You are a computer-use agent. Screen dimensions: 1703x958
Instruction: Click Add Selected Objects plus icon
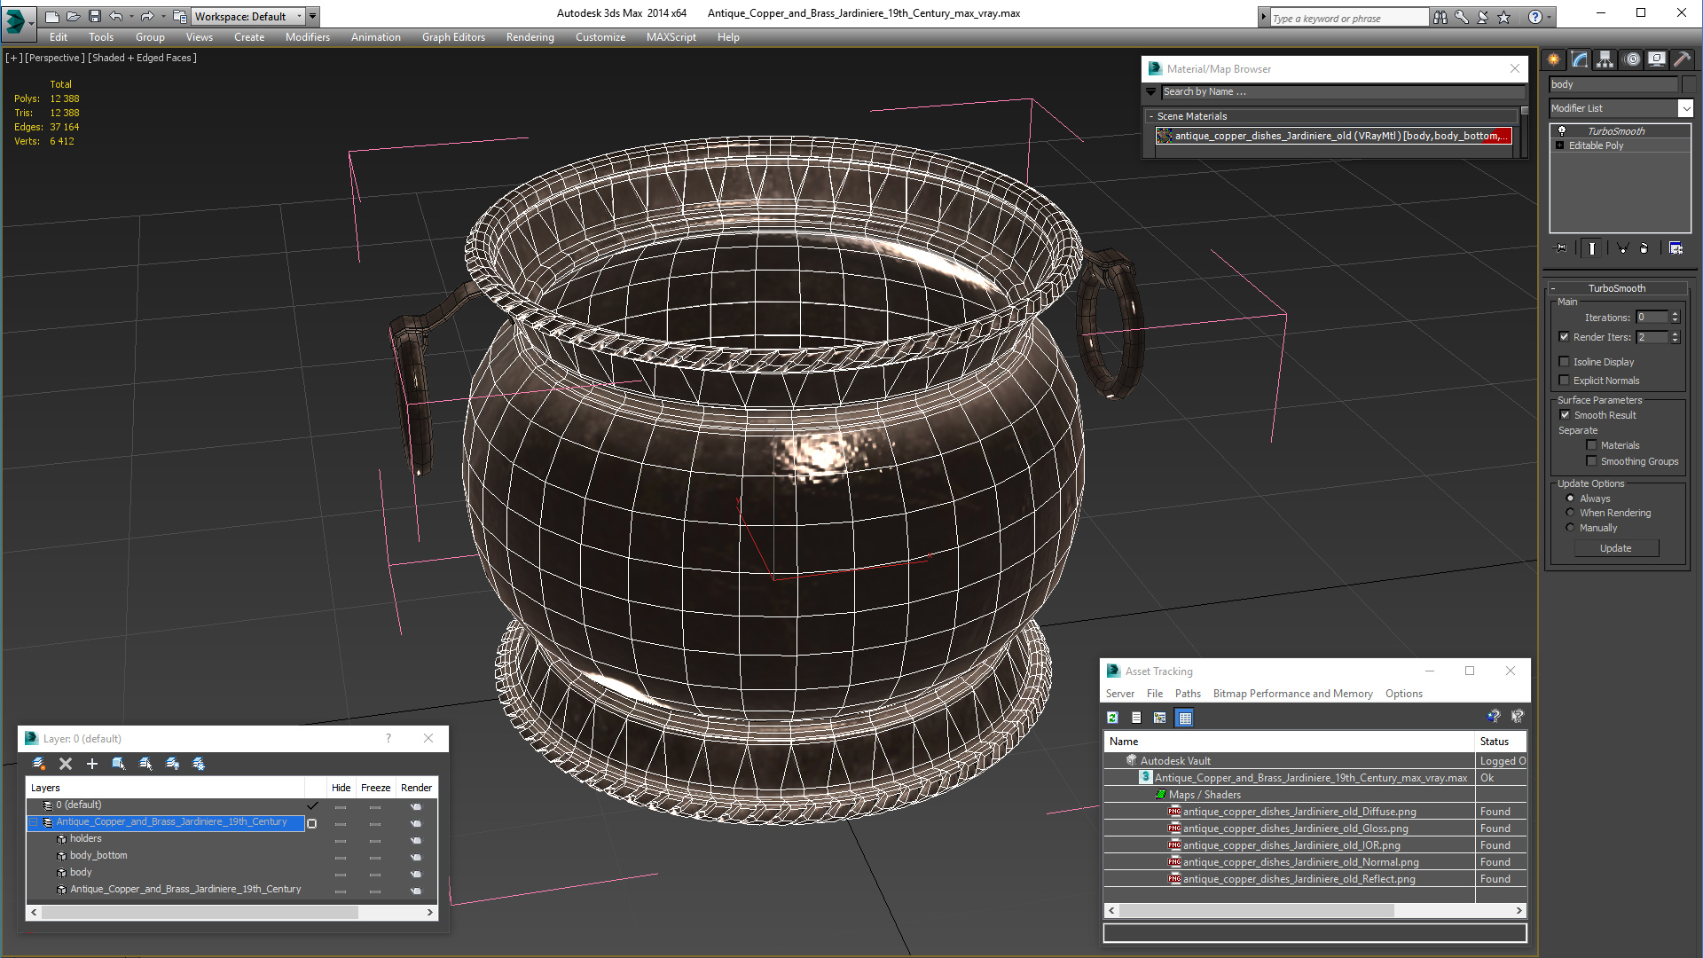[91, 764]
